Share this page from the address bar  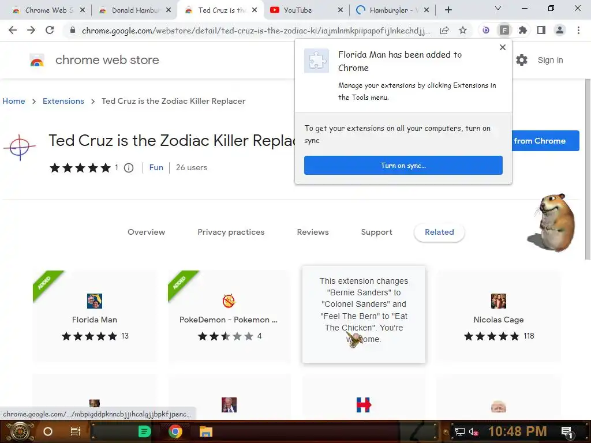click(444, 30)
